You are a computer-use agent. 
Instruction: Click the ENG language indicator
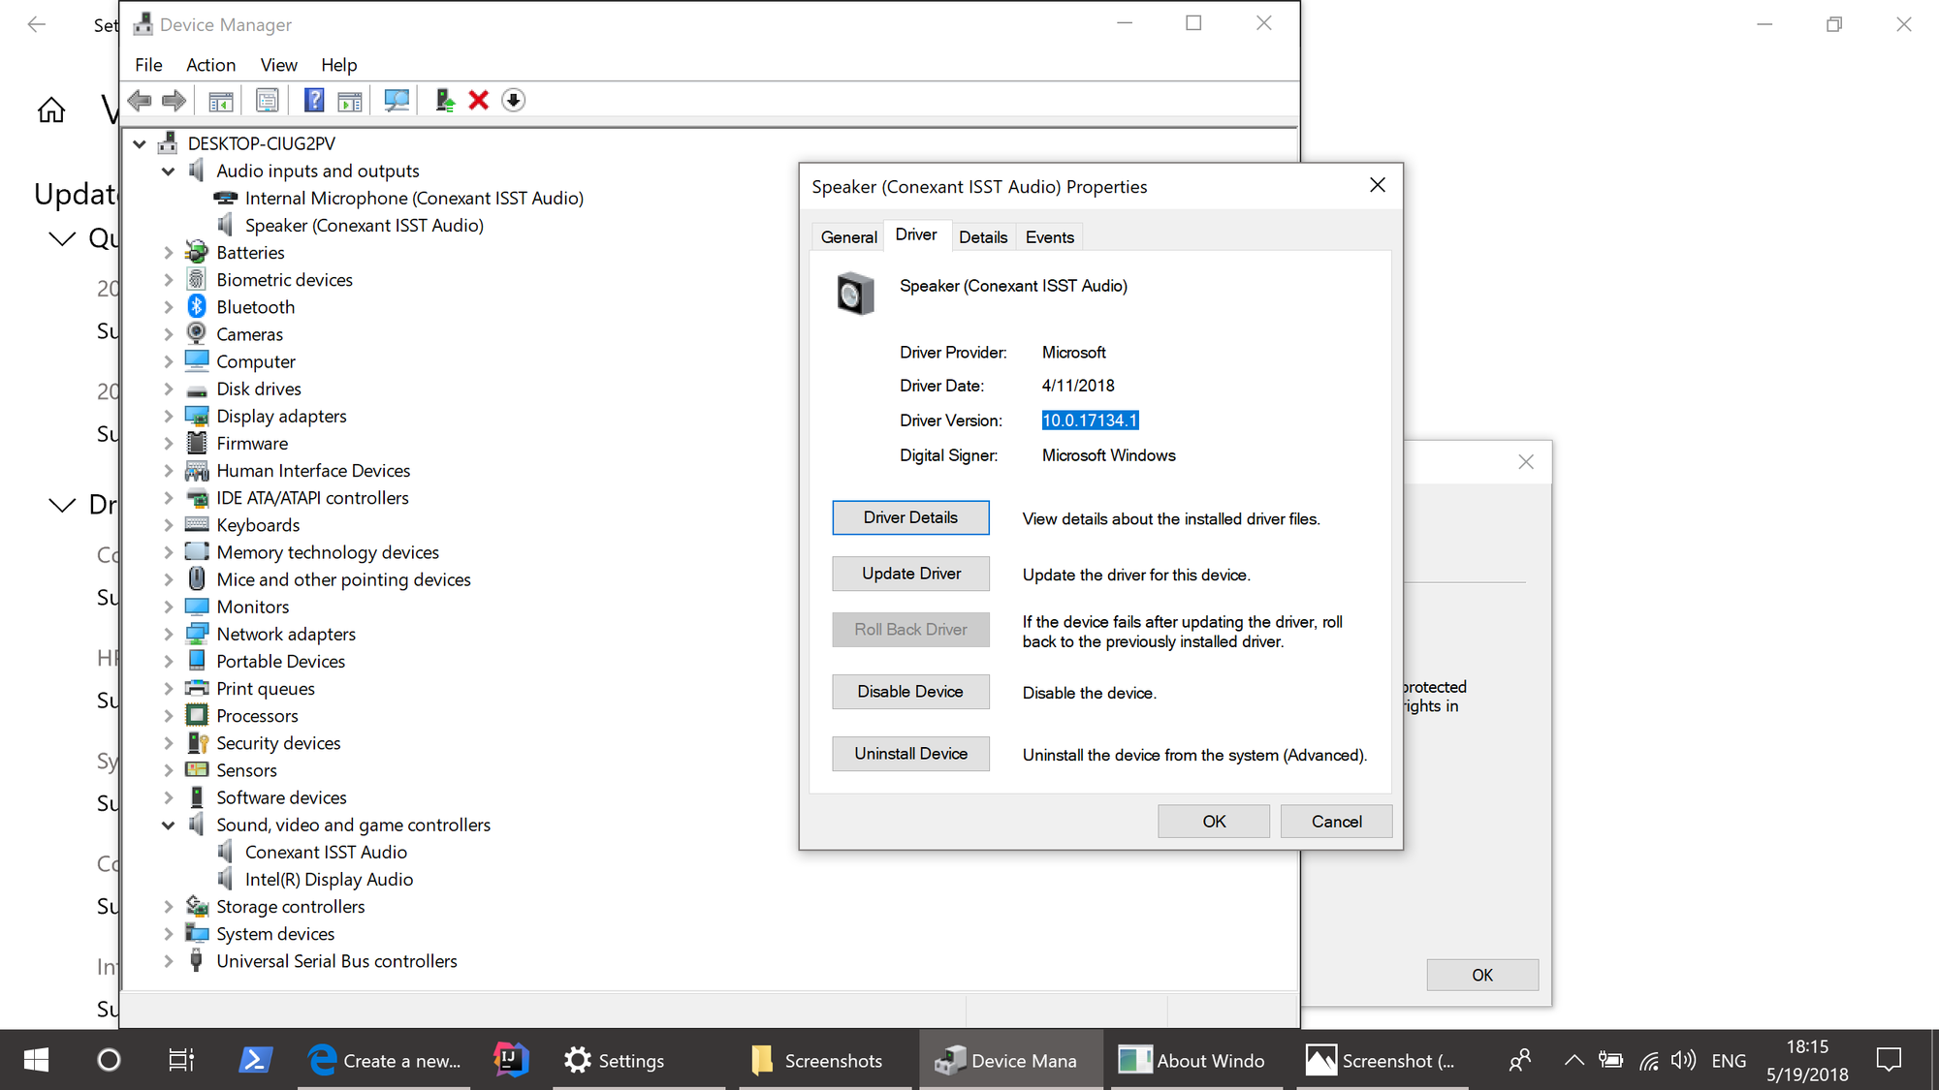pyautogui.click(x=1729, y=1060)
